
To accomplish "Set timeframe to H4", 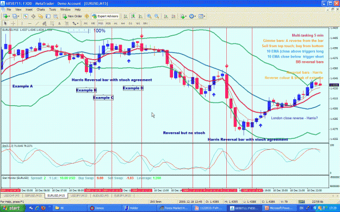I will pyautogui.click(x=123, y=23).
